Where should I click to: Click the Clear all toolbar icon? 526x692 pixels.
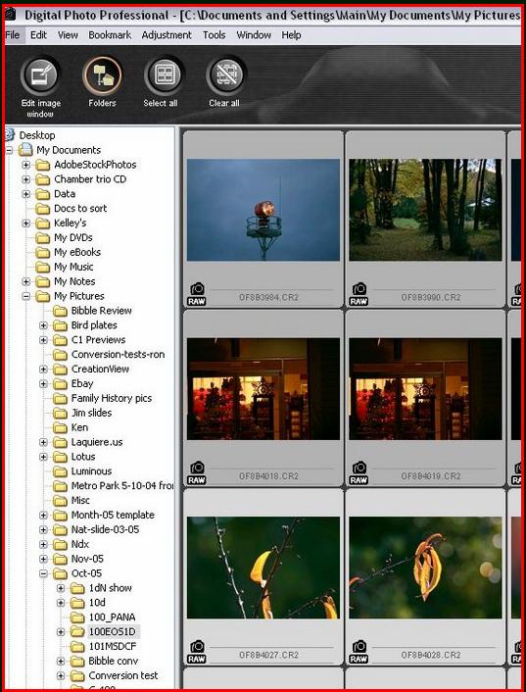(x=225, y=75)
